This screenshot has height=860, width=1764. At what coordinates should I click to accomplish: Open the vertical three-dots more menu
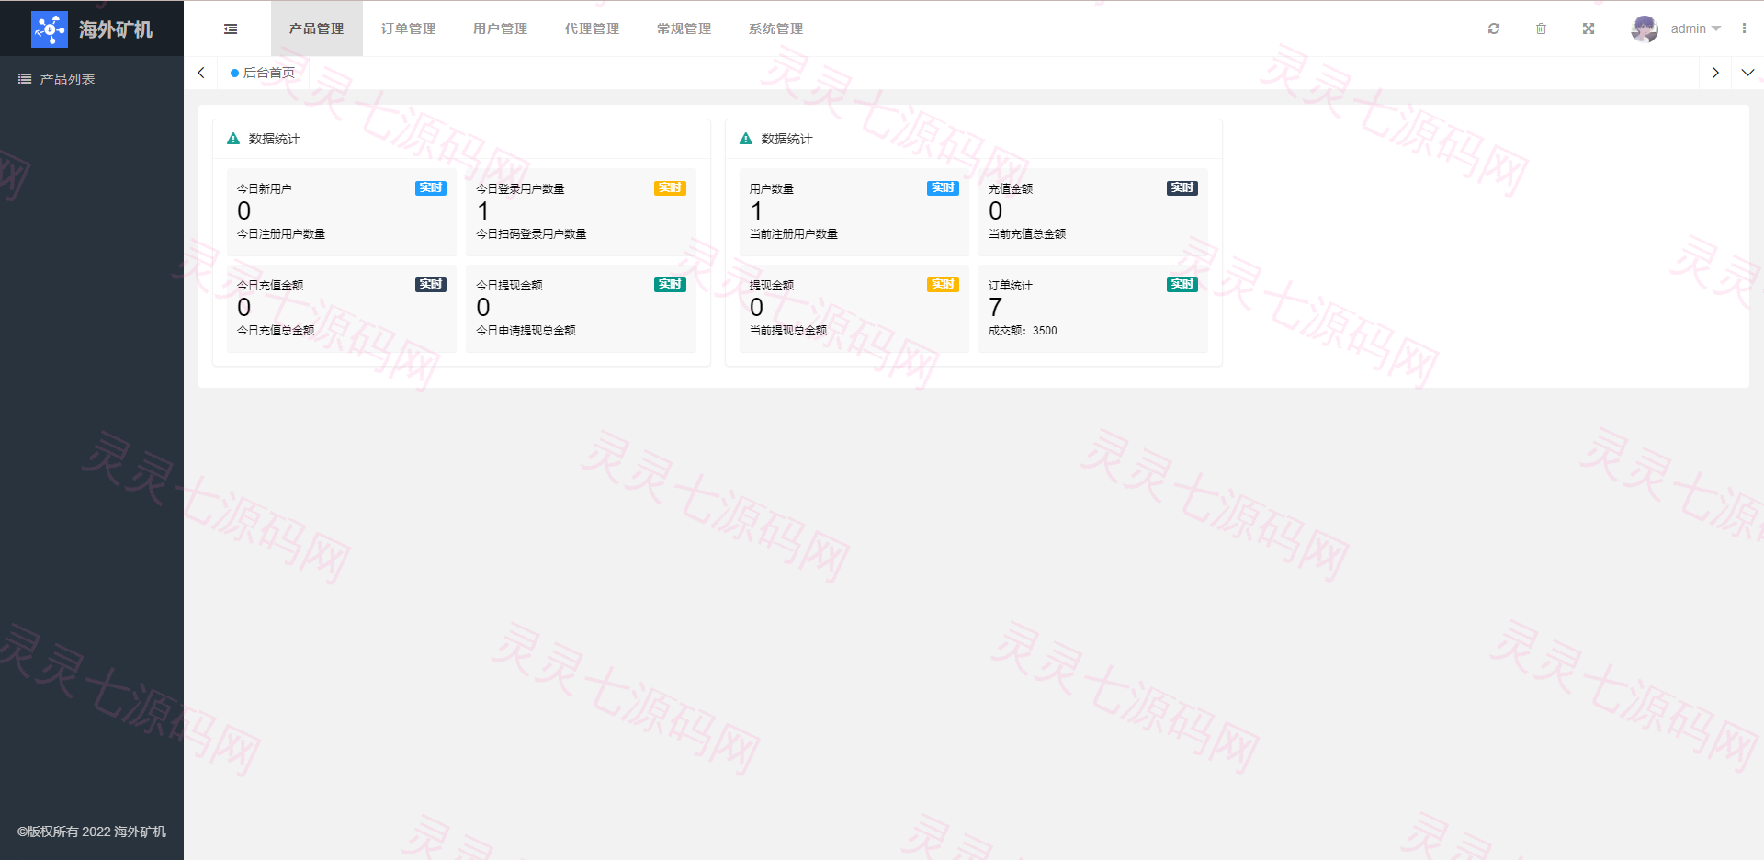pos(1744,28)
